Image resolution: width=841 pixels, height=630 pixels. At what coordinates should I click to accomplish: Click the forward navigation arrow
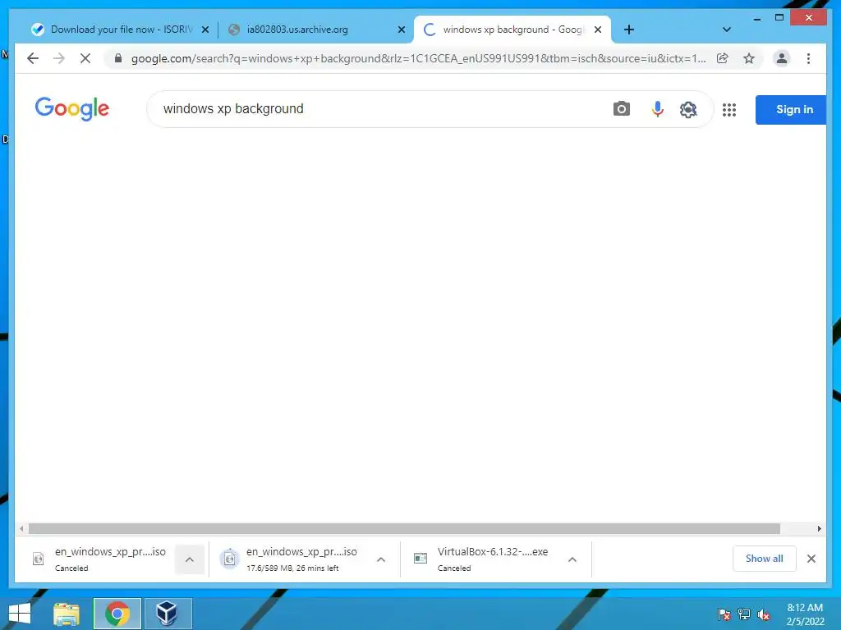59,58
